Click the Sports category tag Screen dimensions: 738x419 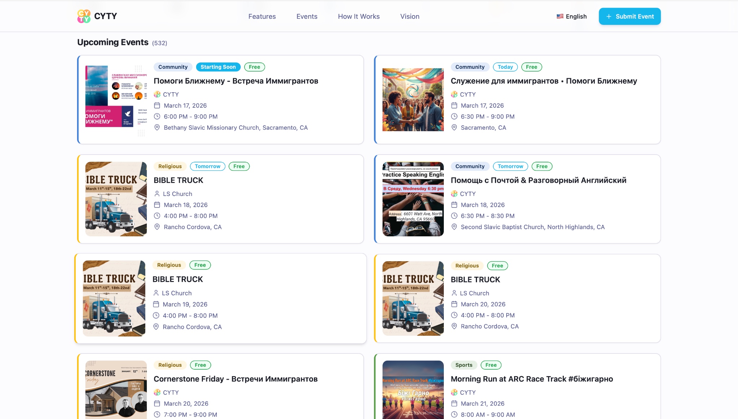[x=464, y=365]
